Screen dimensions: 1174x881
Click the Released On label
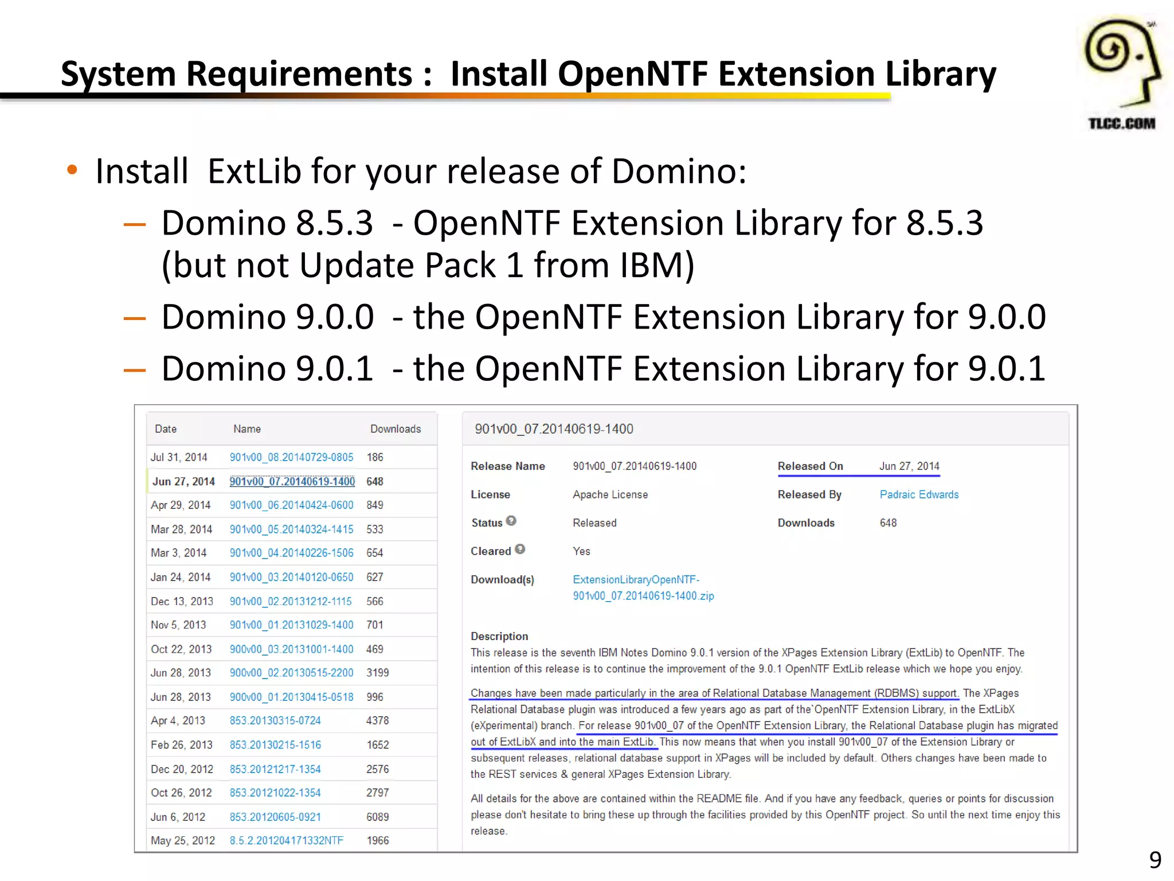pos(810,466)
